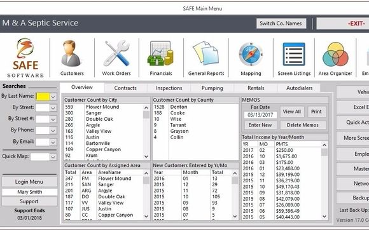Open the Financials chart and money icon

click(161, 58)
